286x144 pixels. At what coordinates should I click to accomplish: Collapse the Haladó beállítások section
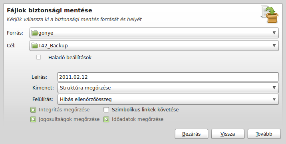coord(38,57)
